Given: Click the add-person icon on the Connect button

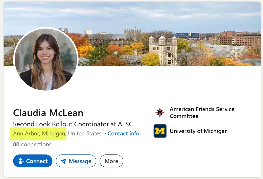Looking at the screenshot, I should point(21,161).
